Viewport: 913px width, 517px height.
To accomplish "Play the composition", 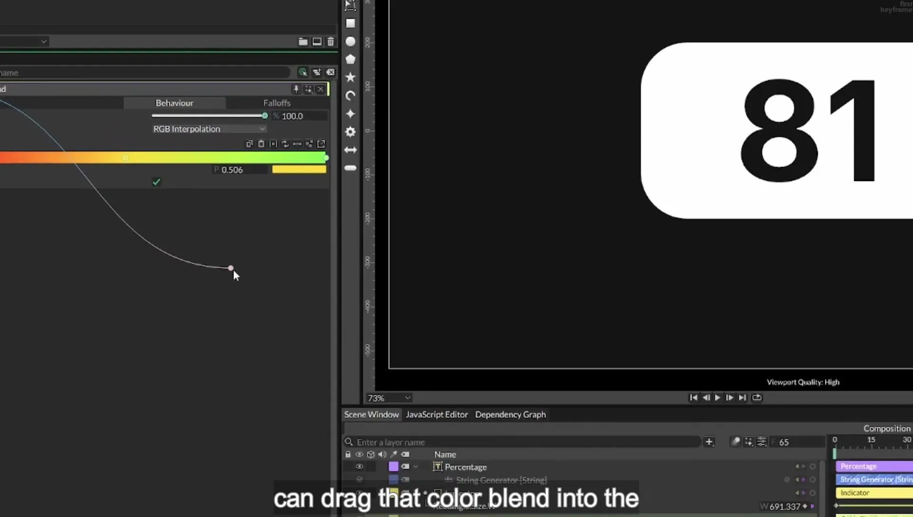I will (x=718, y=397).
